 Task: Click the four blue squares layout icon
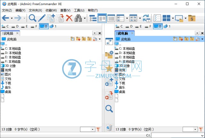167,18
